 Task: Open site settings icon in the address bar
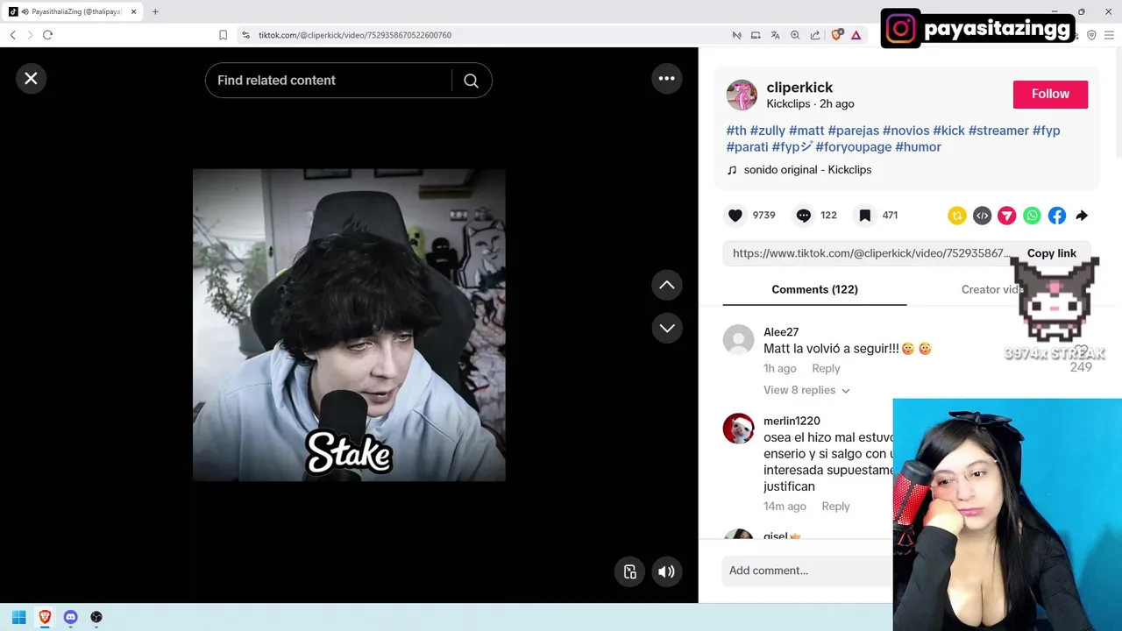pyautogui.click(x=246, y=35)
